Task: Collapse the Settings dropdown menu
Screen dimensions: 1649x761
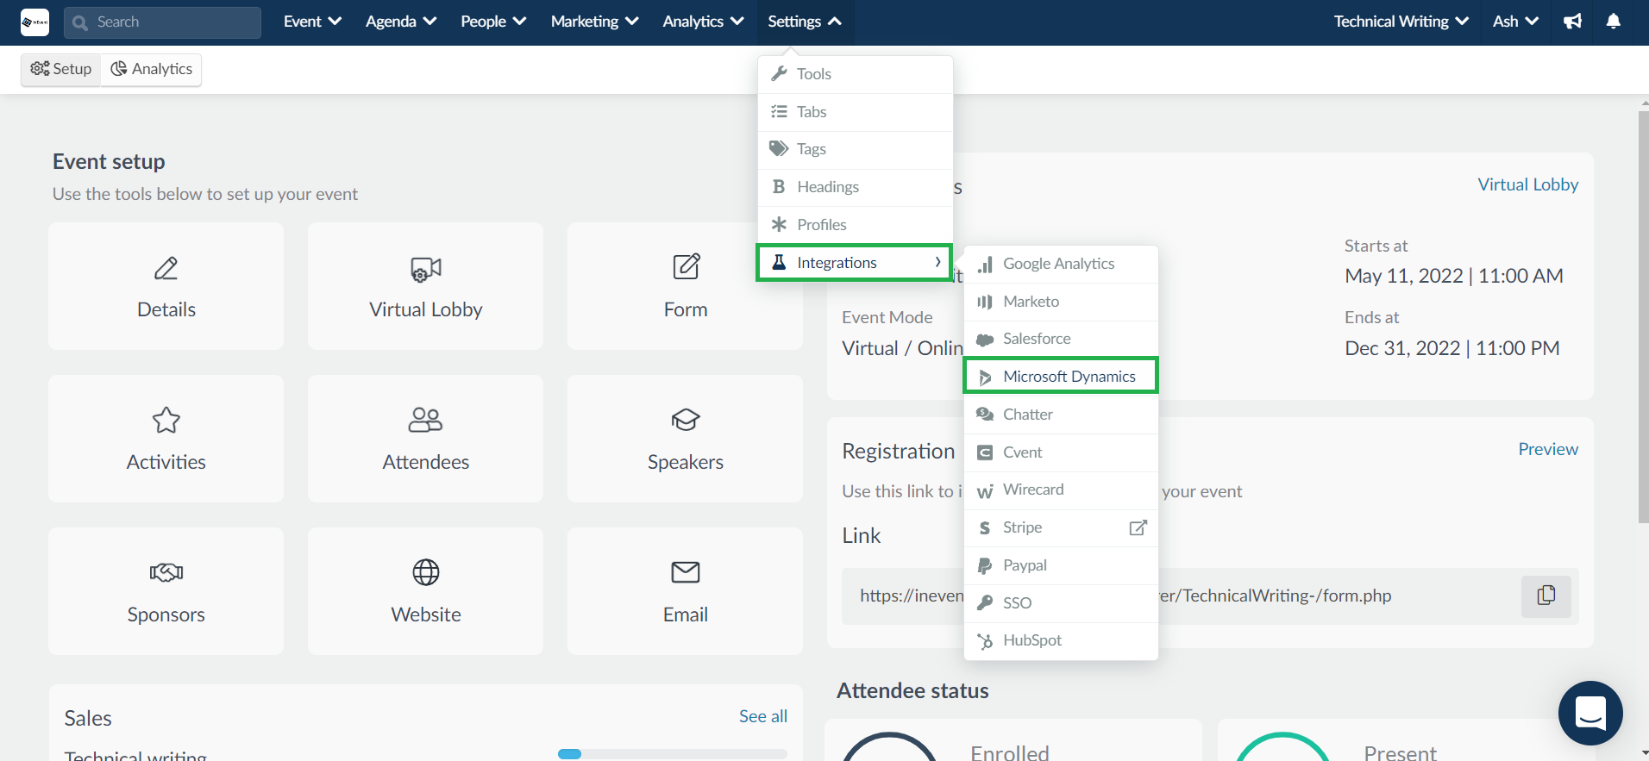Action: click(805, 22)
